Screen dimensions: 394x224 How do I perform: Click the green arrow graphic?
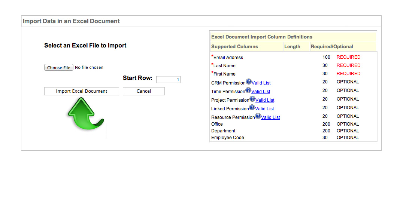[x=85, y=114]
